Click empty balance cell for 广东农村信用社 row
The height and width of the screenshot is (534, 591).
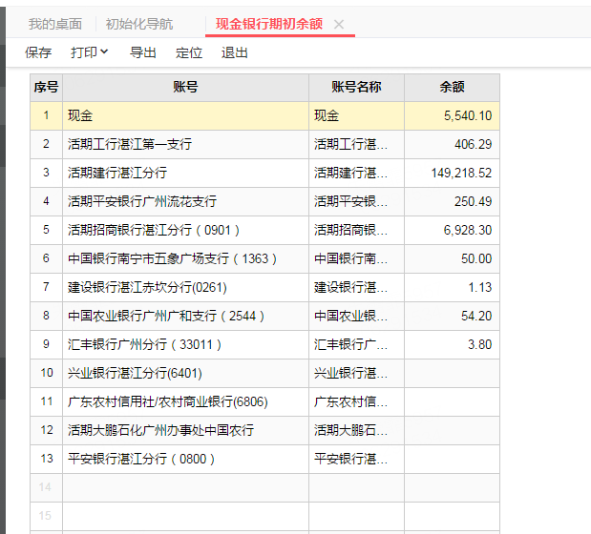pos(452,401)
